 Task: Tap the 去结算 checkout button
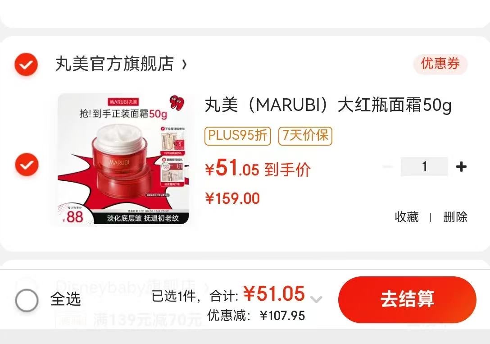[407, 299]
